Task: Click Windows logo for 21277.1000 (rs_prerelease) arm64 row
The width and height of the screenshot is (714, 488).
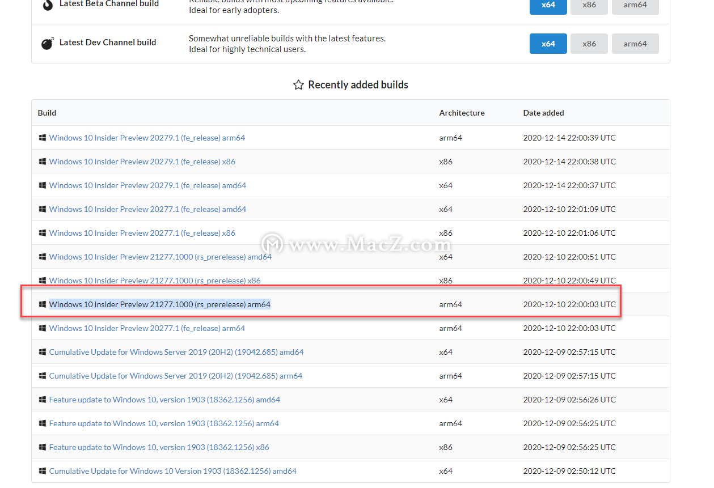Action: (x=42, y=304)
